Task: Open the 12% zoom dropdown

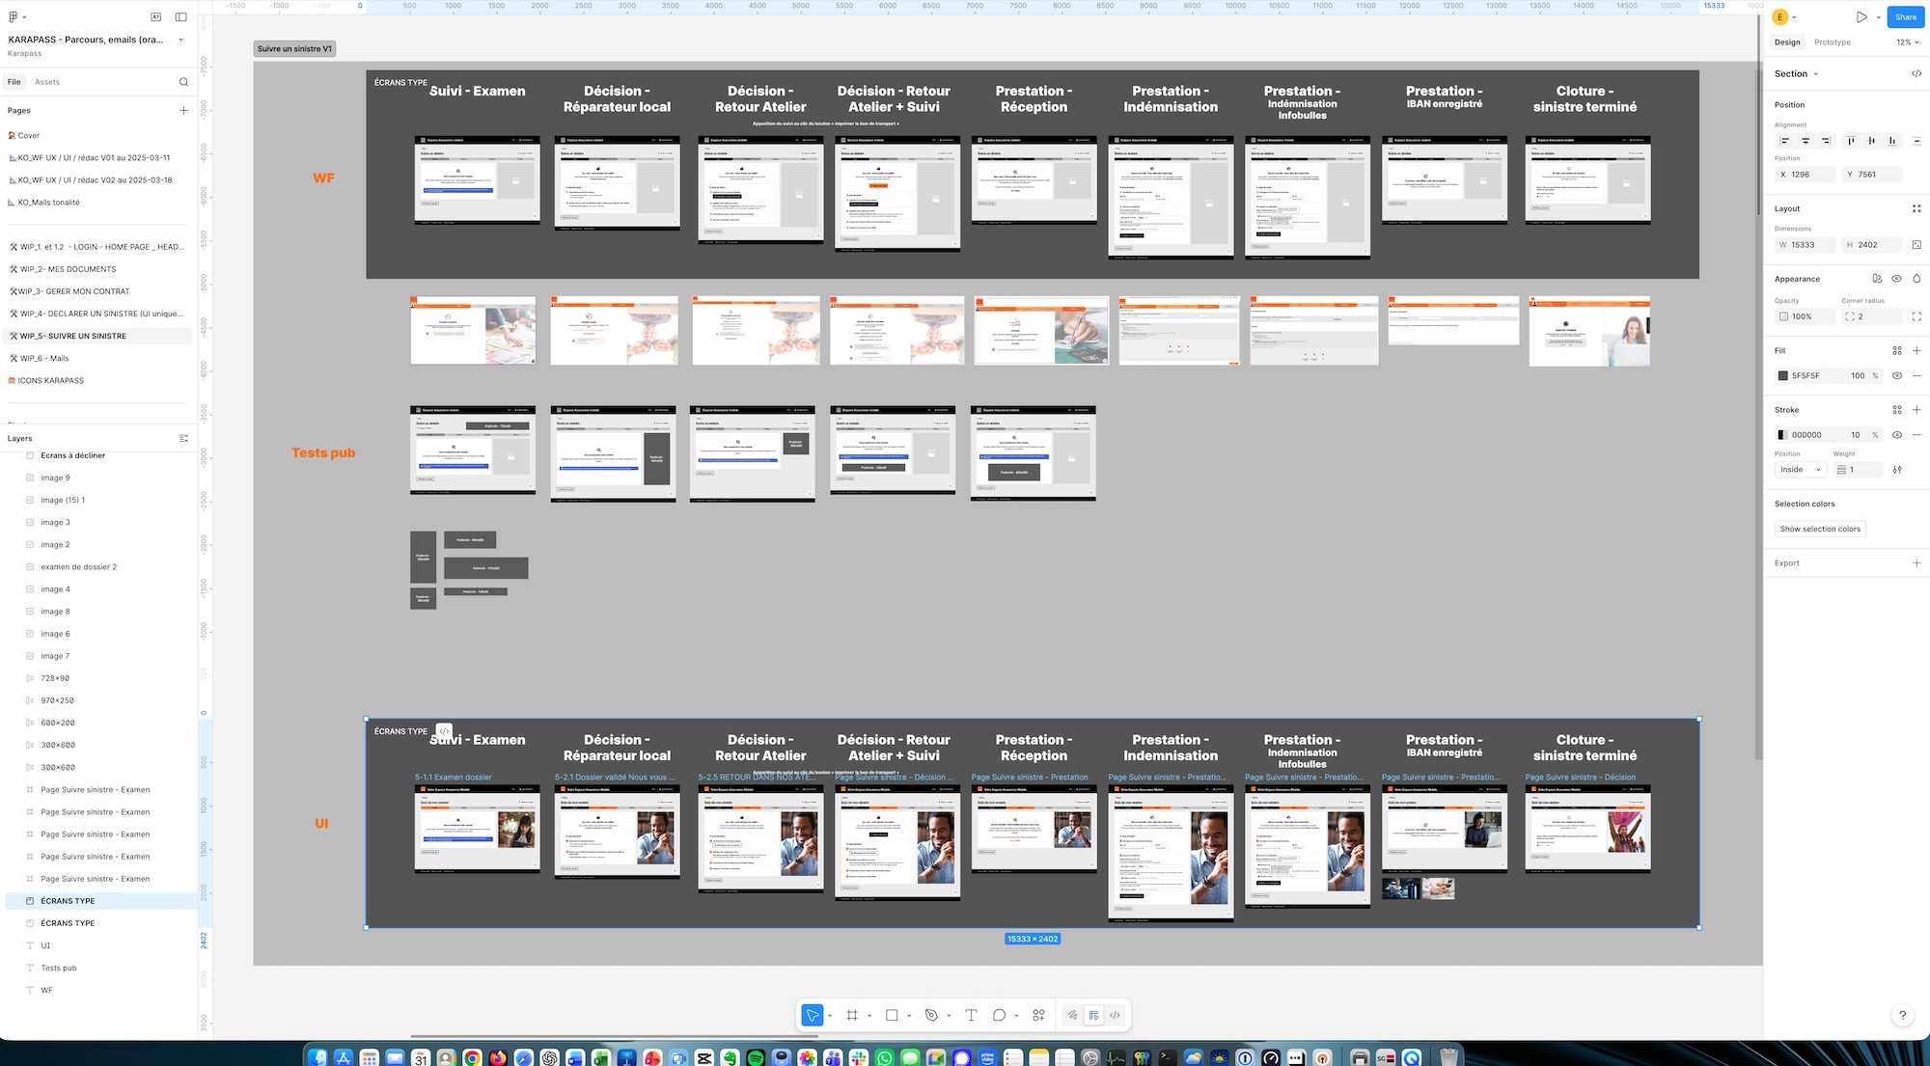Action: tap(1907, 42)
